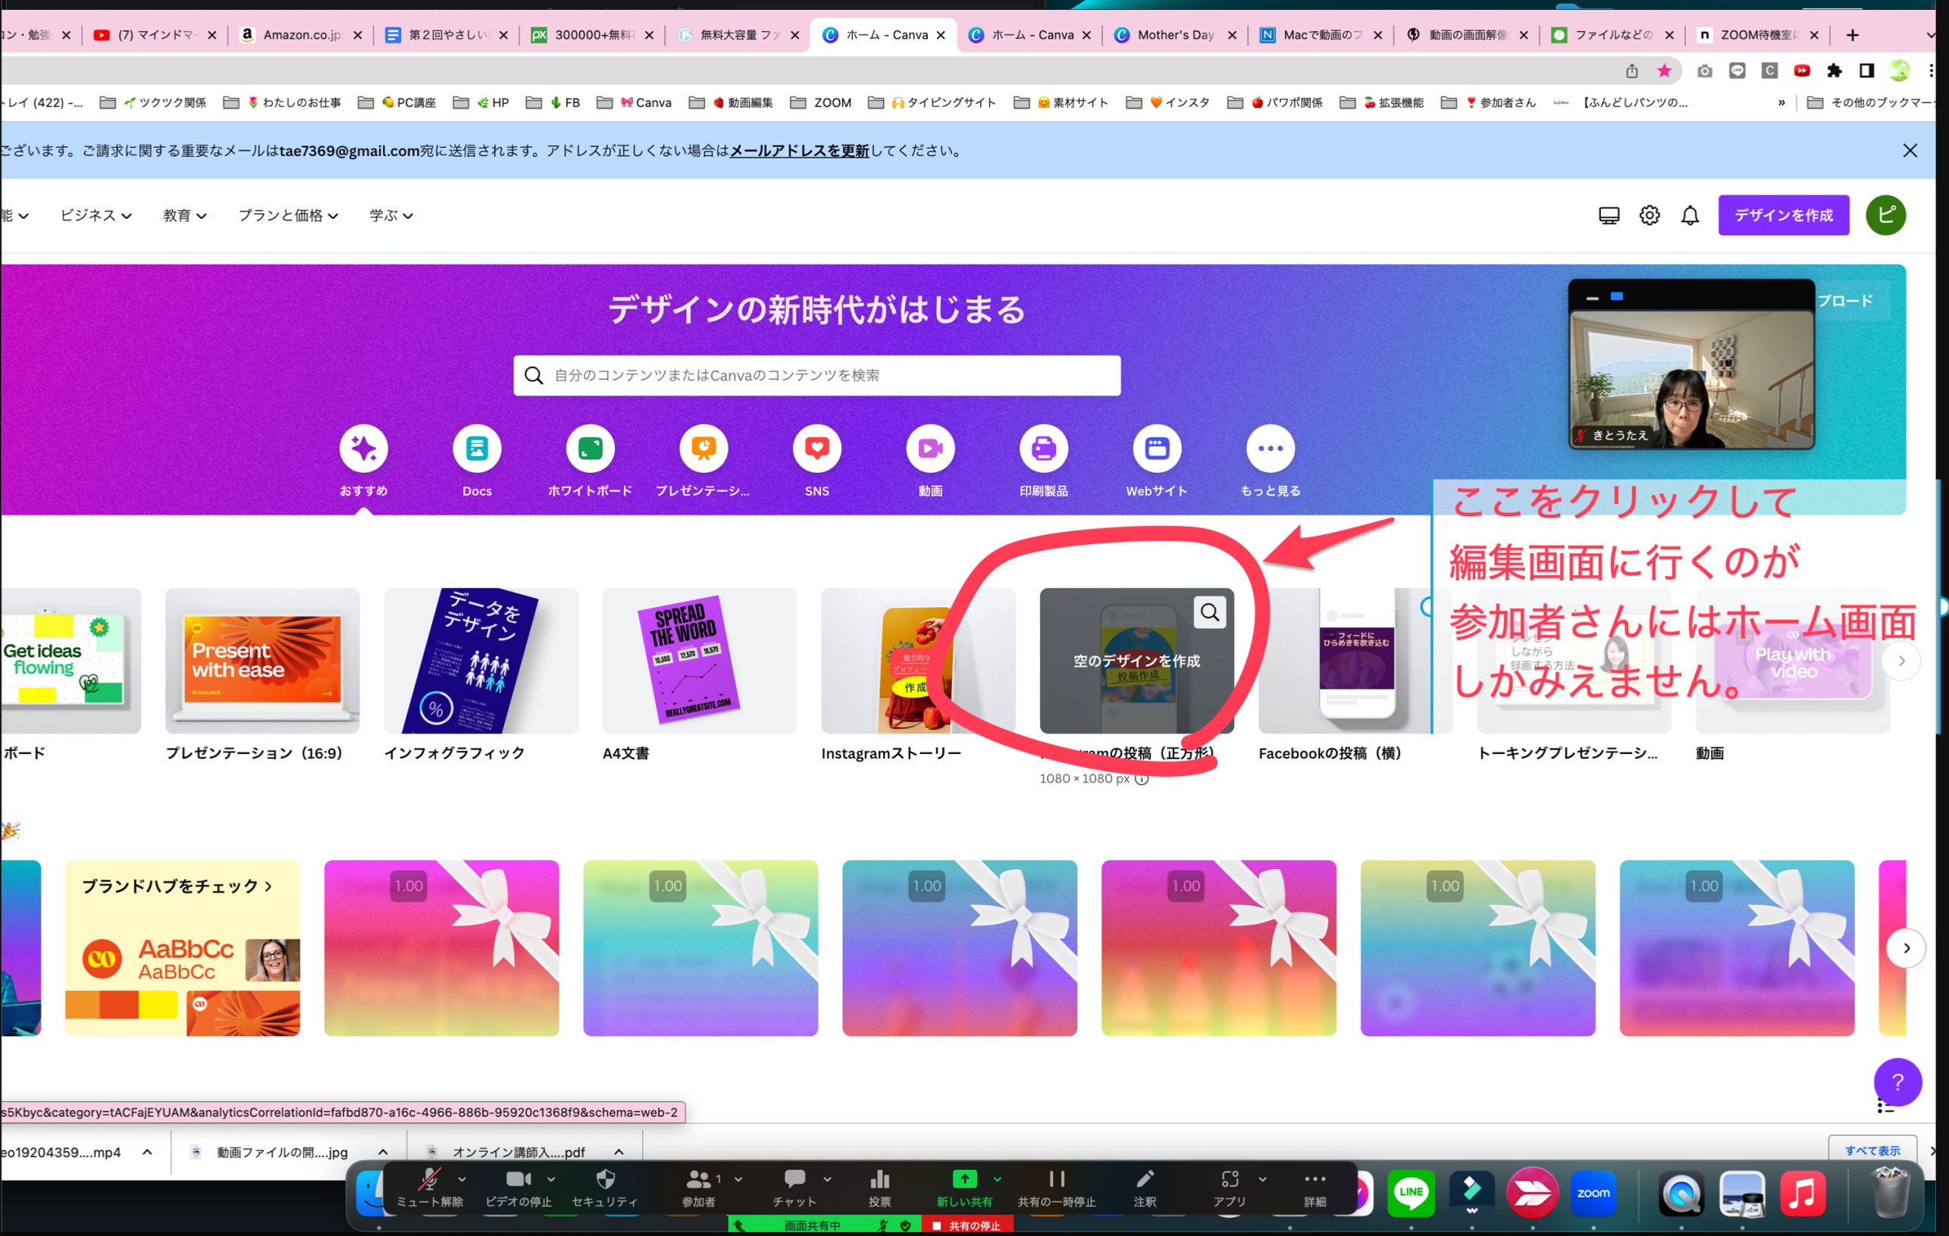
Task: Expand the ビジネス menu dropdown
Action: click(x=96, y=215)
